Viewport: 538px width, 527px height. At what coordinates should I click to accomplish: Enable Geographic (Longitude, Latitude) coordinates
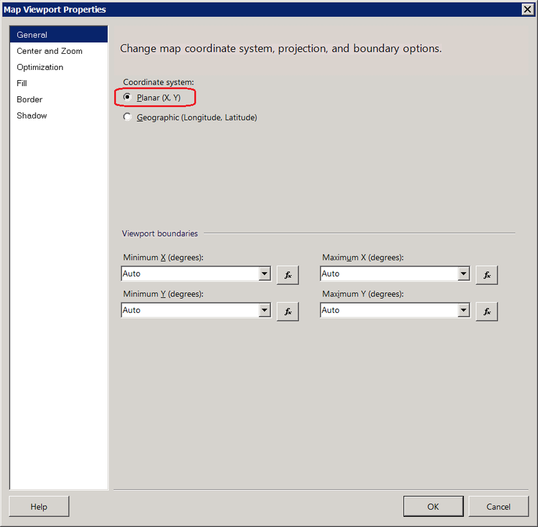(x=127, y=116)
